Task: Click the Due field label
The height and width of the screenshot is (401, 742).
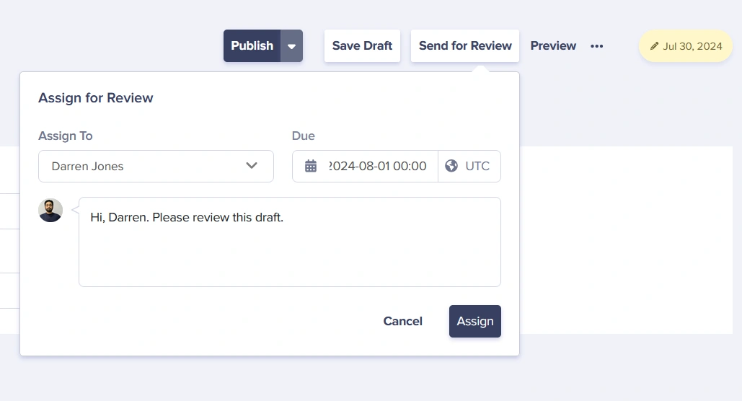Action: pos(304,136)
